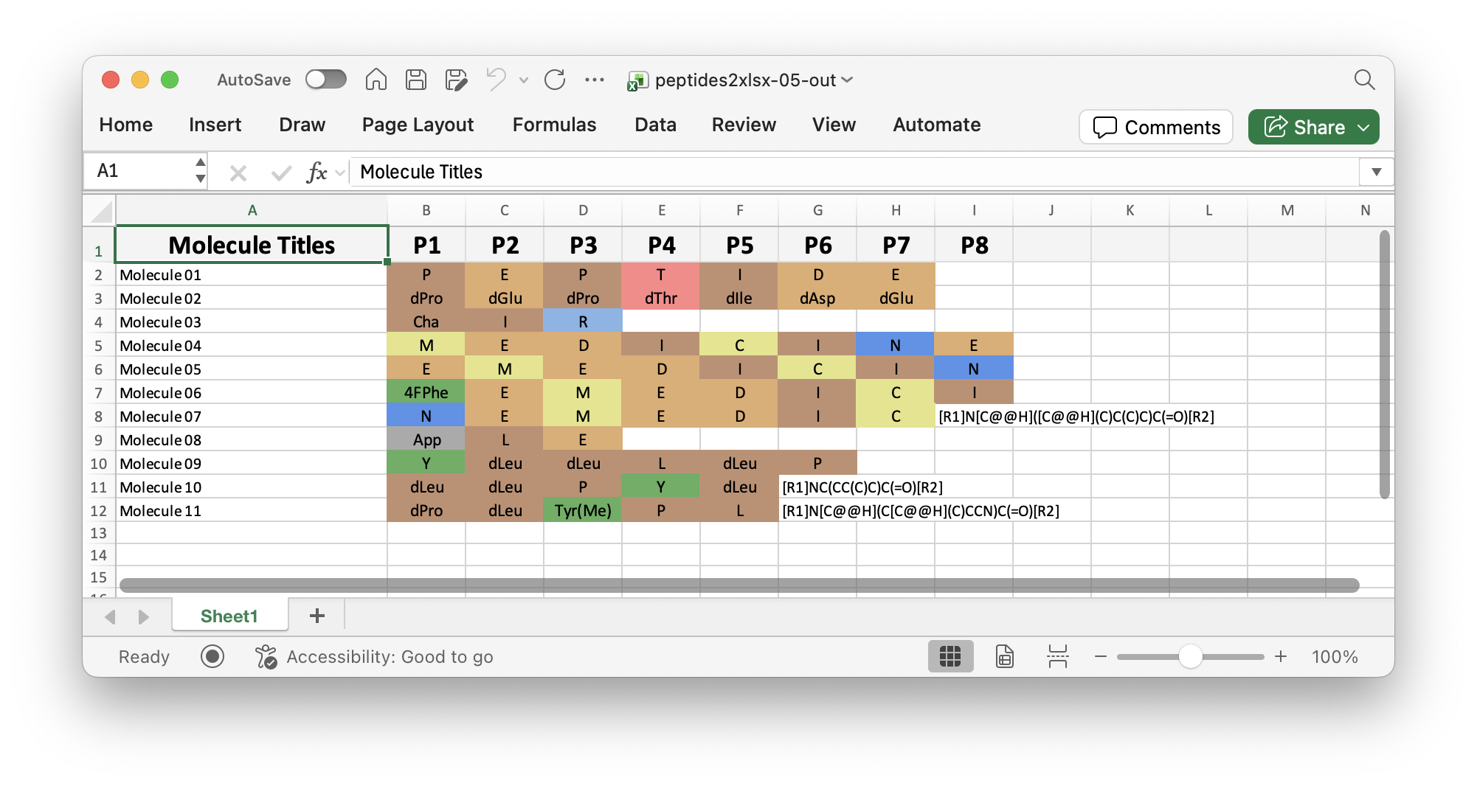This screenshot has height=786, width=1477.
Task: Open the Data tab
Action: 655,125
